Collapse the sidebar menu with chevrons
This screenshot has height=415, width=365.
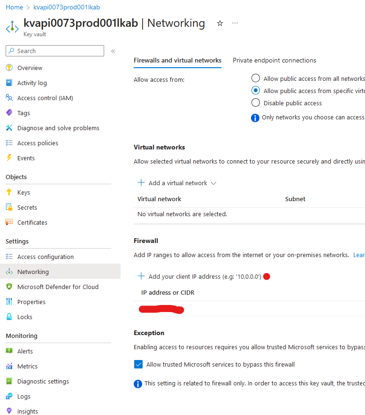[113, 51]
